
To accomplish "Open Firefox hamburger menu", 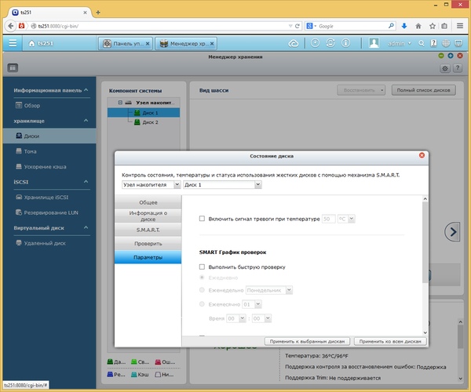I will pos(459,26).
